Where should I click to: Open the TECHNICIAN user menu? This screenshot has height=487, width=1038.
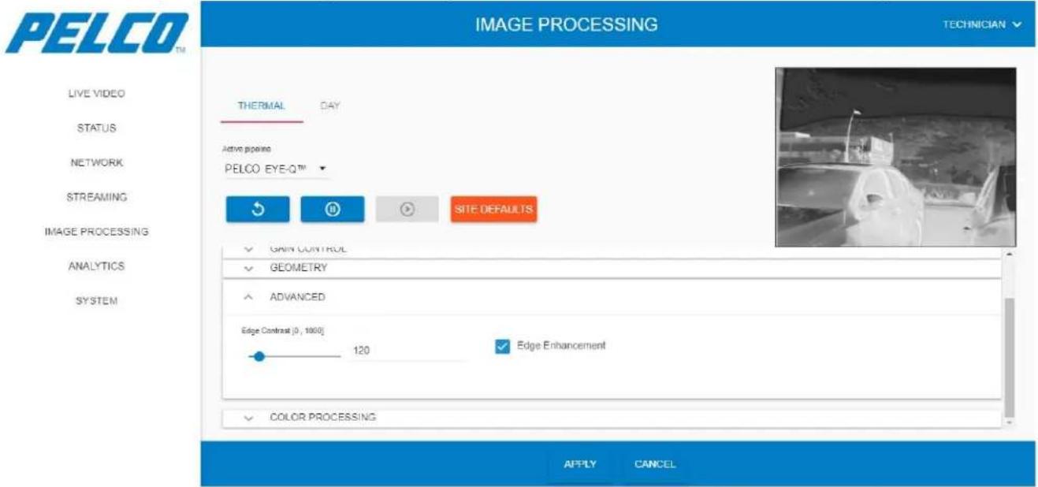(x=981, y=24)
